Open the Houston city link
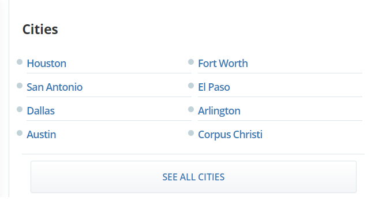Viewport: 371px width, 222px height. [x=46, y=64]
